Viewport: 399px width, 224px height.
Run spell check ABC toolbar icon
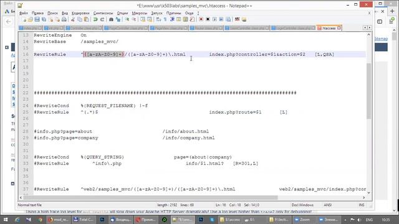[237, 19]
